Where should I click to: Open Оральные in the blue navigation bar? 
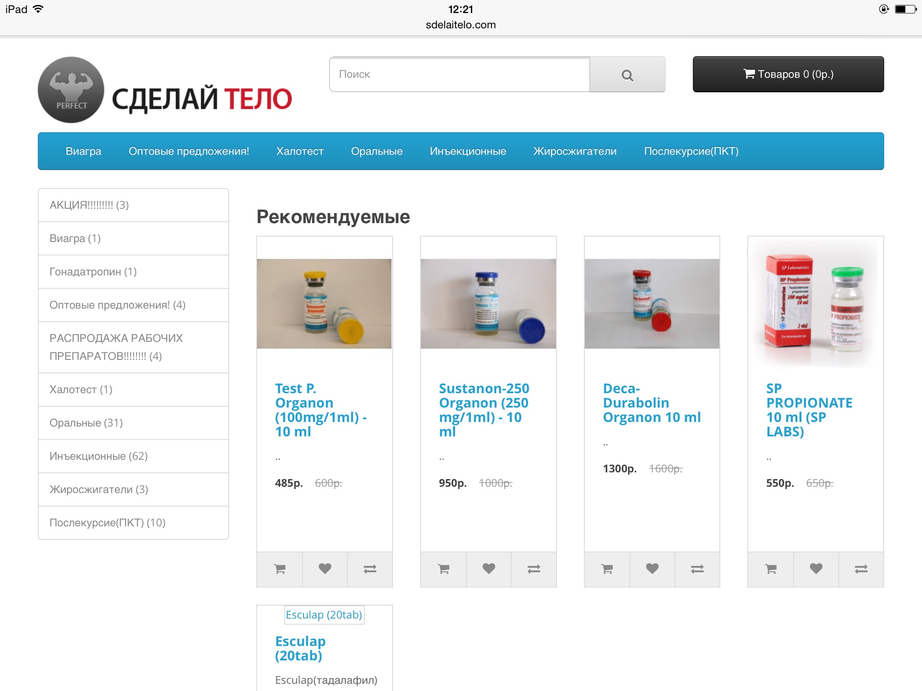click(x=377, y=151)
